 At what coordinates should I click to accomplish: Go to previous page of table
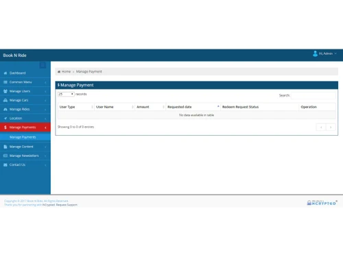(321, 127)
